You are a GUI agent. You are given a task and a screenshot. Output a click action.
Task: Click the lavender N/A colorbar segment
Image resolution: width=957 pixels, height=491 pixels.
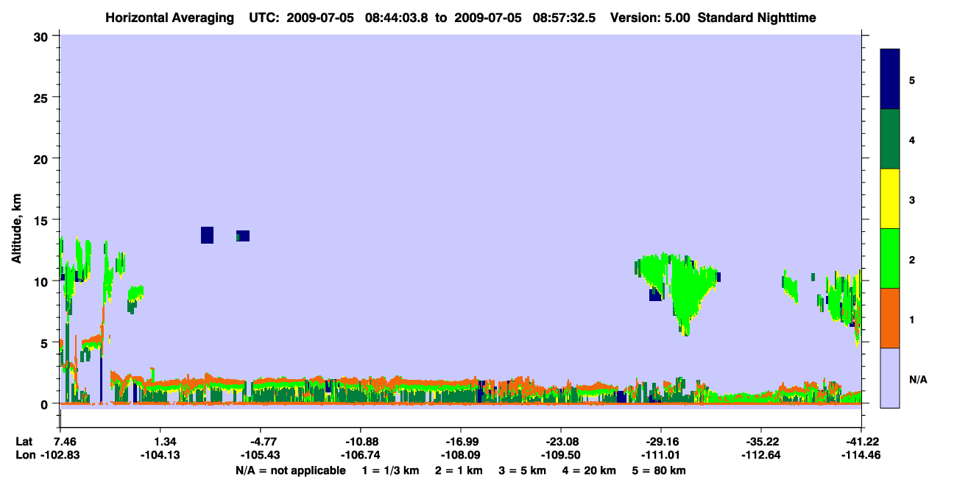(x=890, y=378)
